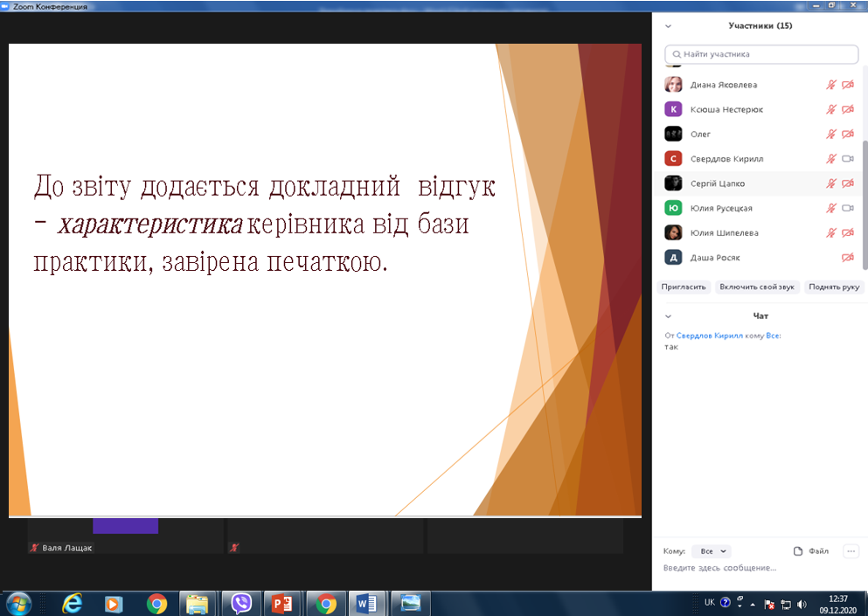Click the camera-off icon next to Олег
This screenshot has width=868, height=616.
point(847,135)
